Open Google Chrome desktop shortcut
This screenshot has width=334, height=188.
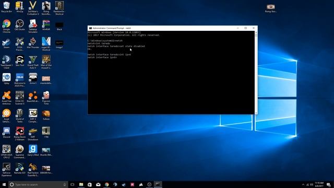6,26
